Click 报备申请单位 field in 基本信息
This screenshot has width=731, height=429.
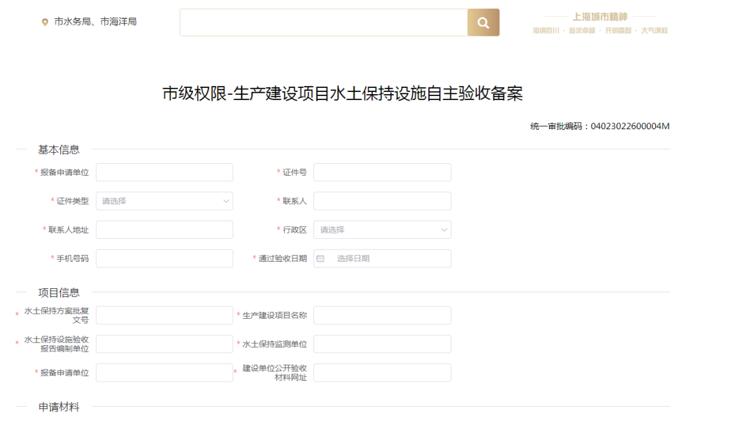point(164,173)
